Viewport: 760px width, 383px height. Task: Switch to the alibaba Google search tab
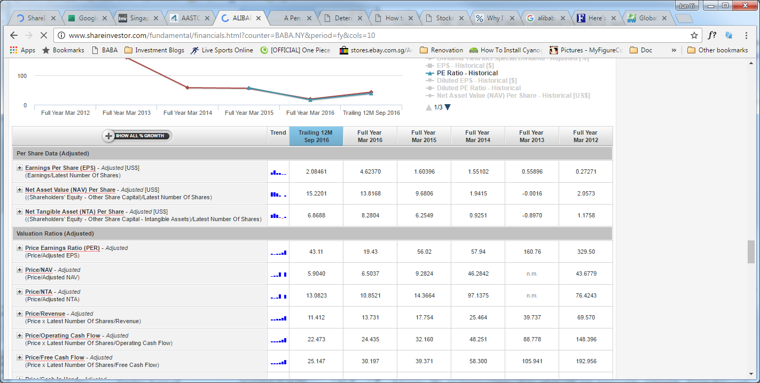pyautogui.click(x=546, y=18)
